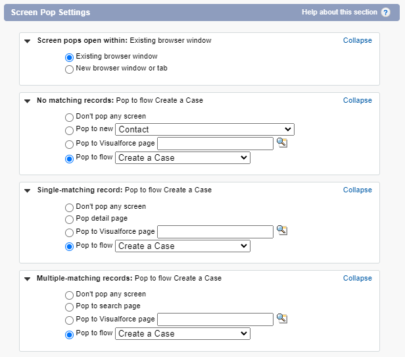Open the help question mark icon

385,12
